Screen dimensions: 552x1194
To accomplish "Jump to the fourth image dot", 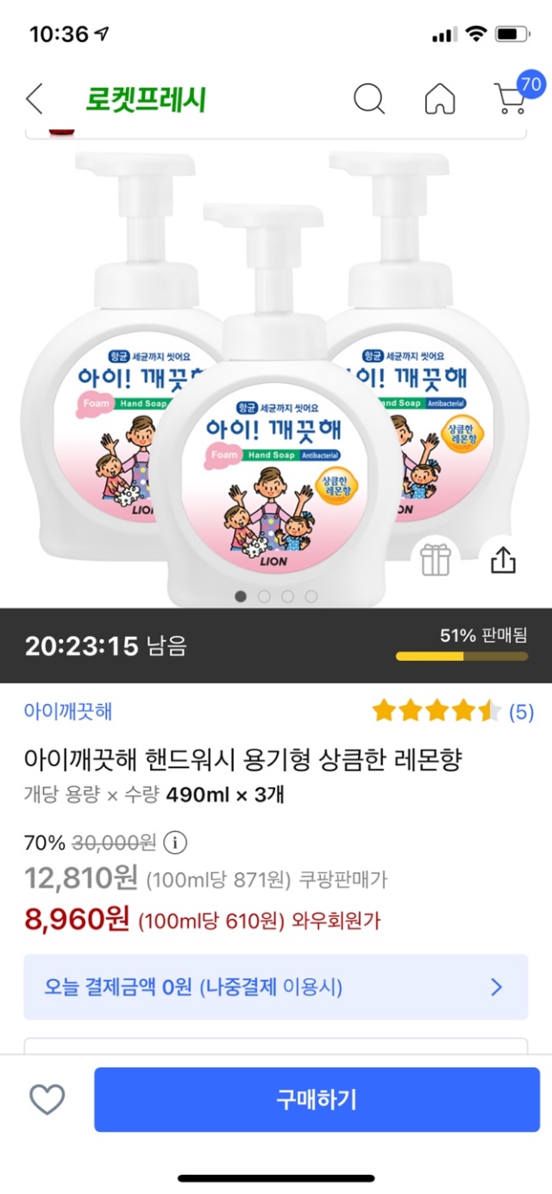I will [x=310, y=596].
